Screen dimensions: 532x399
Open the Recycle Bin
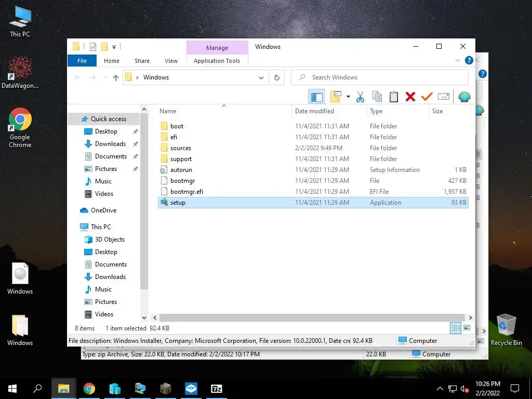506,330
